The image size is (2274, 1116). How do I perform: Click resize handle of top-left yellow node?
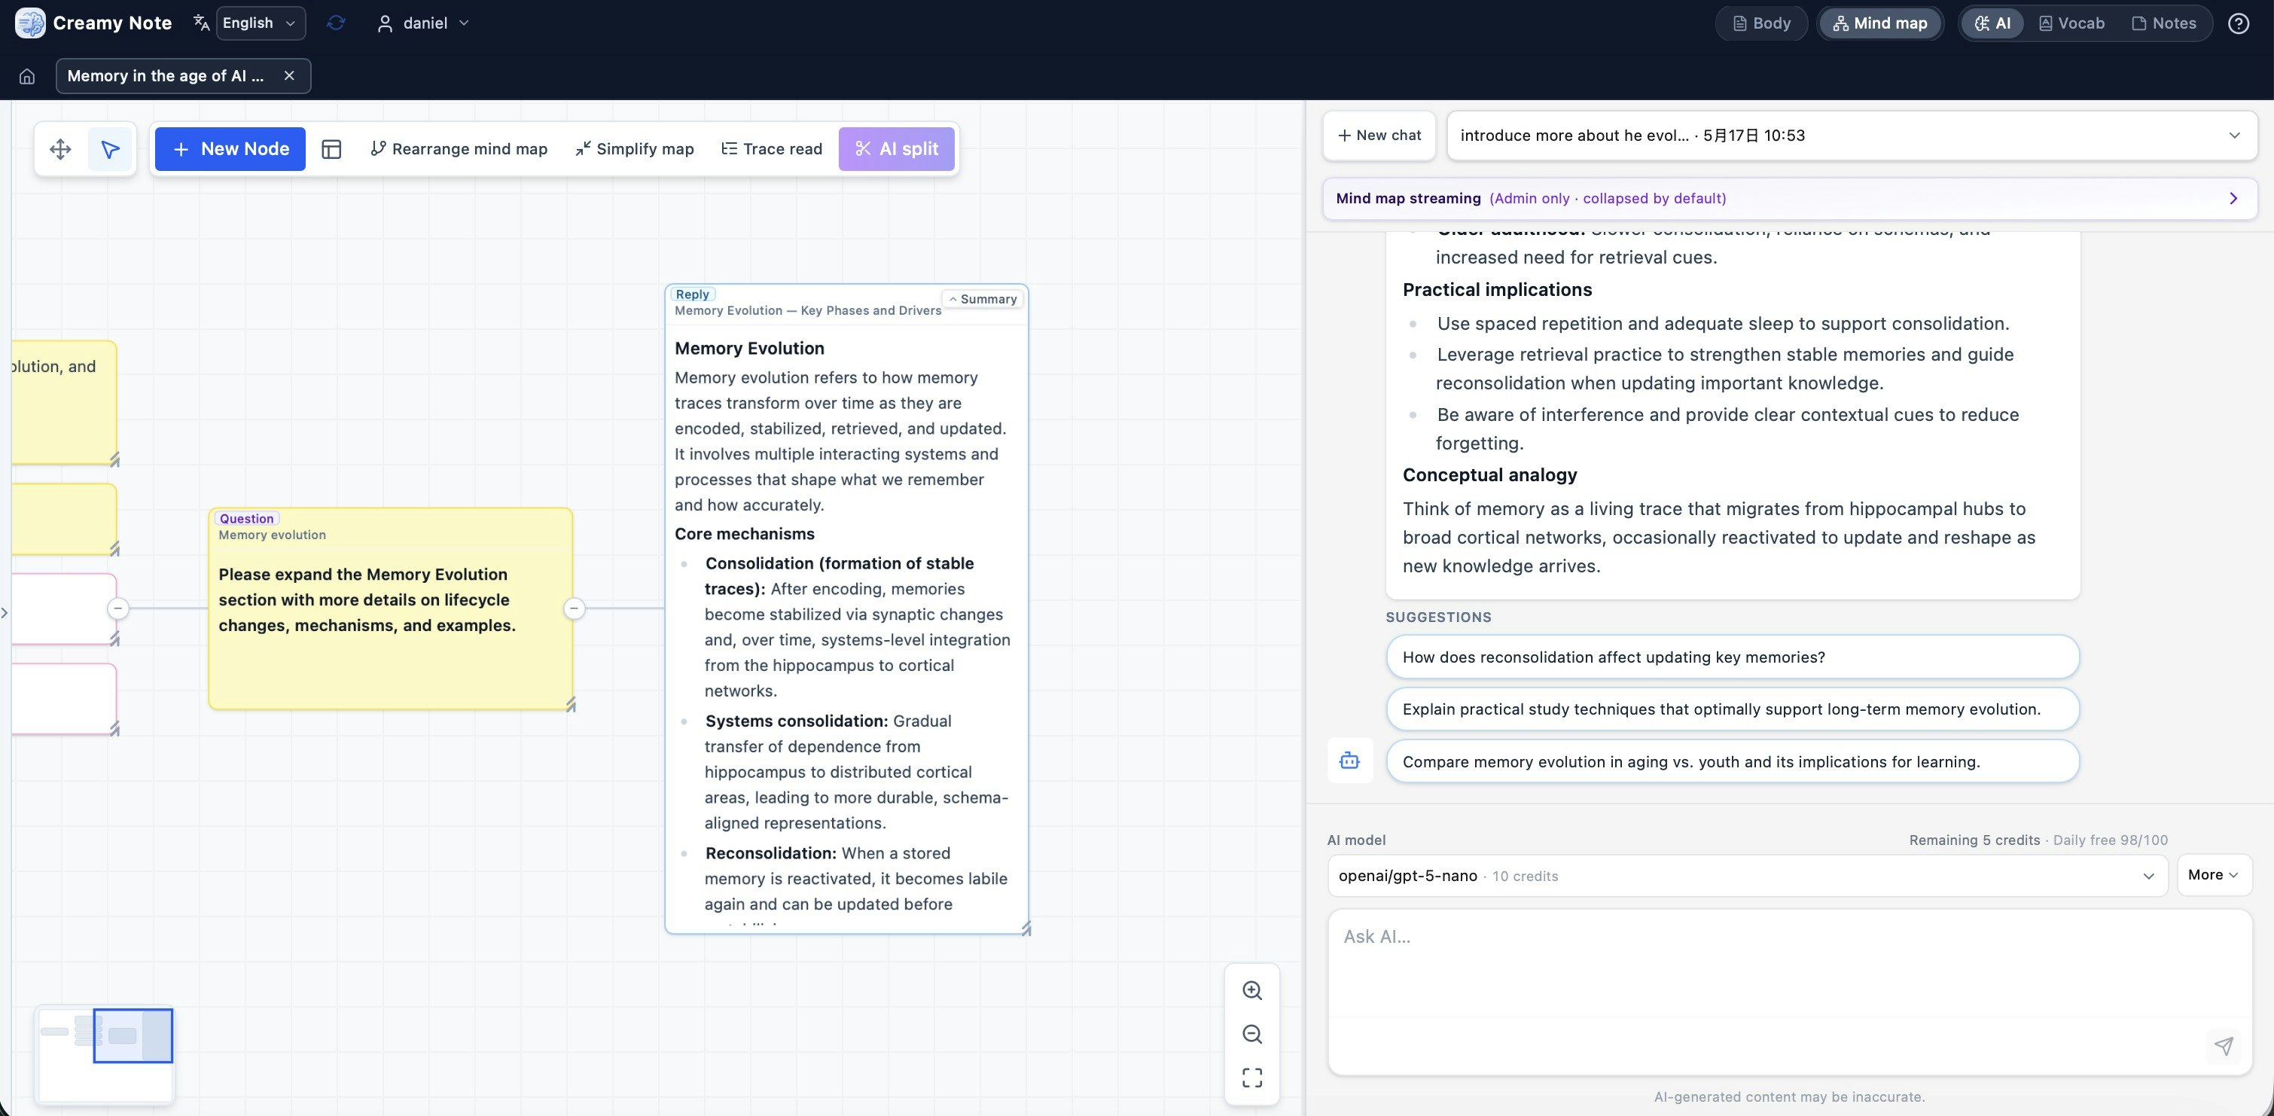coord(114,460)
